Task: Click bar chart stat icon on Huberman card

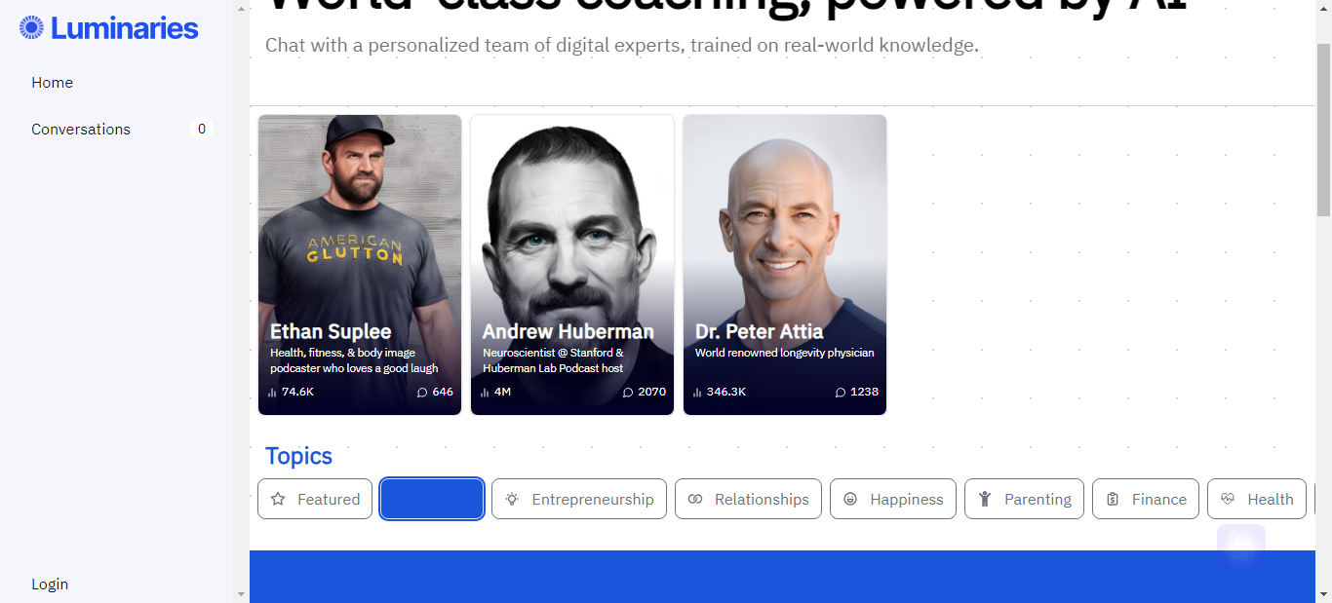Action: pos(485,393)
